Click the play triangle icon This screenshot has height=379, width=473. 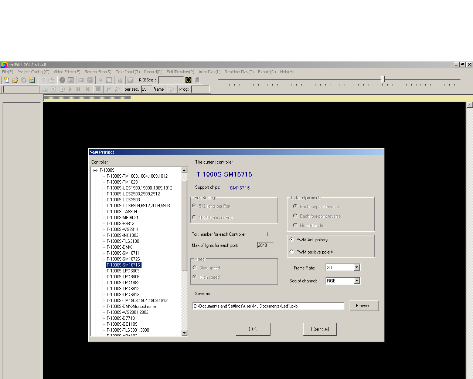tap(70, 89)
